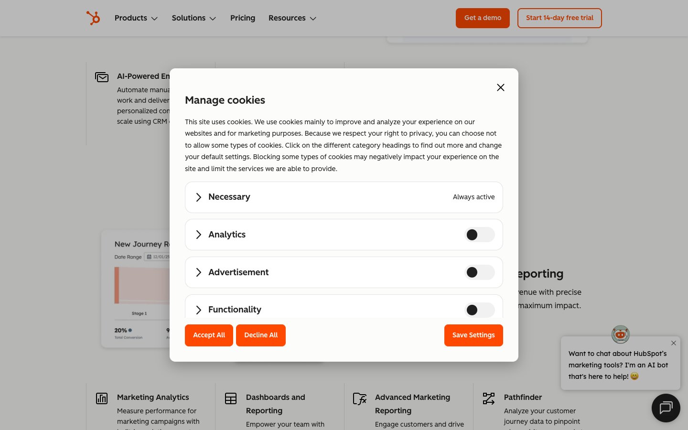Viewport: 688px width, 430px height.
Task: Click the AI-Powered Email envelope icon
Action: pos(102,77)
